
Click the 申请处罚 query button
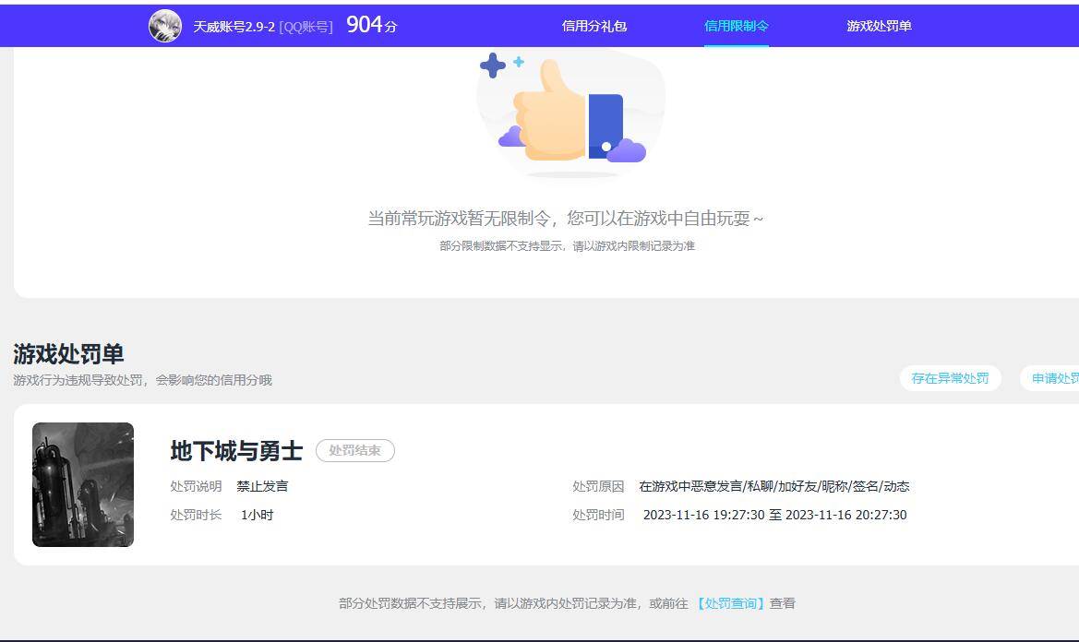(1057, 378)
